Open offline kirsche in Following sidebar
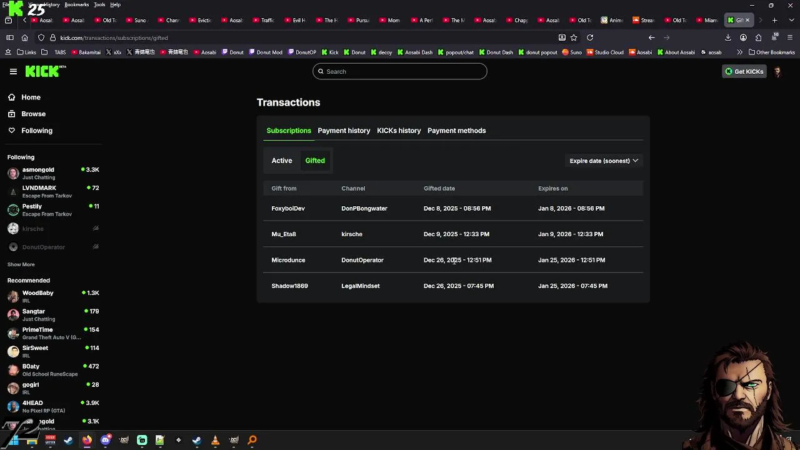The image size is (800, 450). [53, 229]
